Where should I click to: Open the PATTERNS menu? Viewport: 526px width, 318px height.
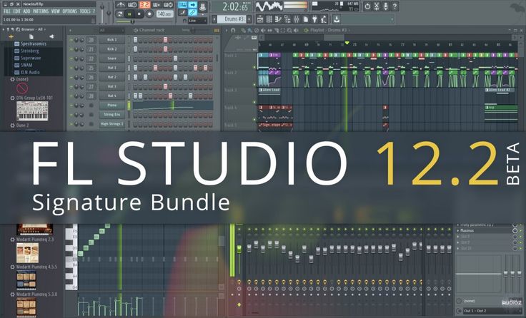click(x=41, y=11)
